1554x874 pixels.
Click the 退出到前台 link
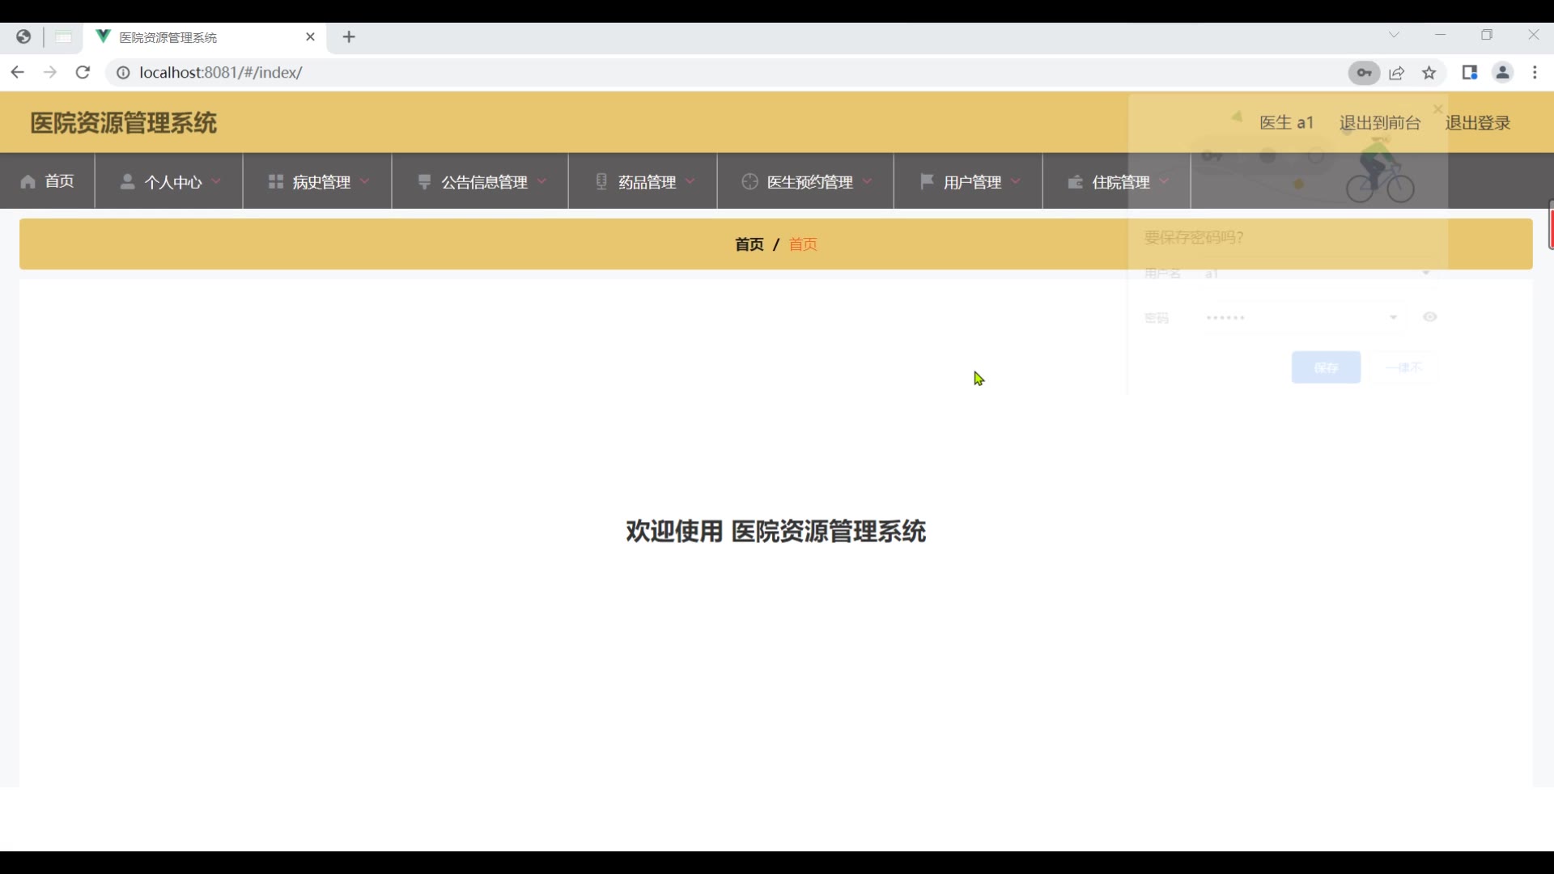[x=1380, y=123]
